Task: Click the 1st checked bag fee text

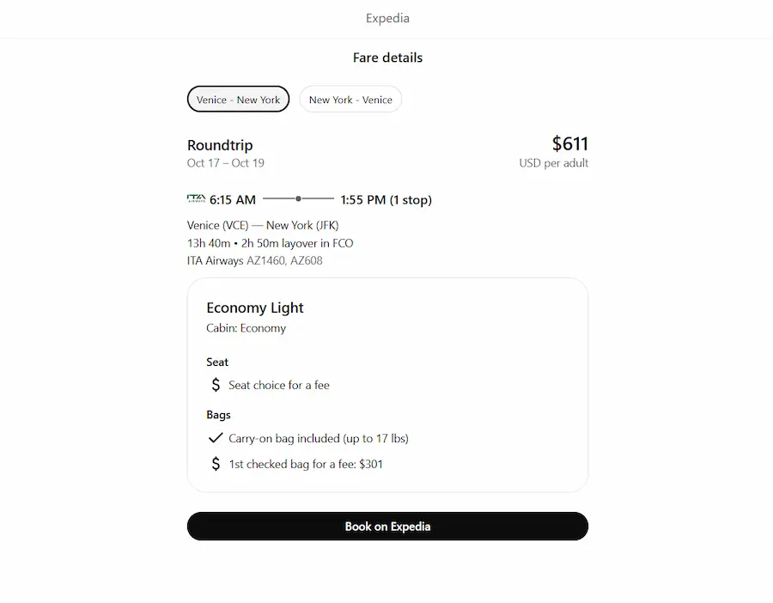Action: pos(306,464)
